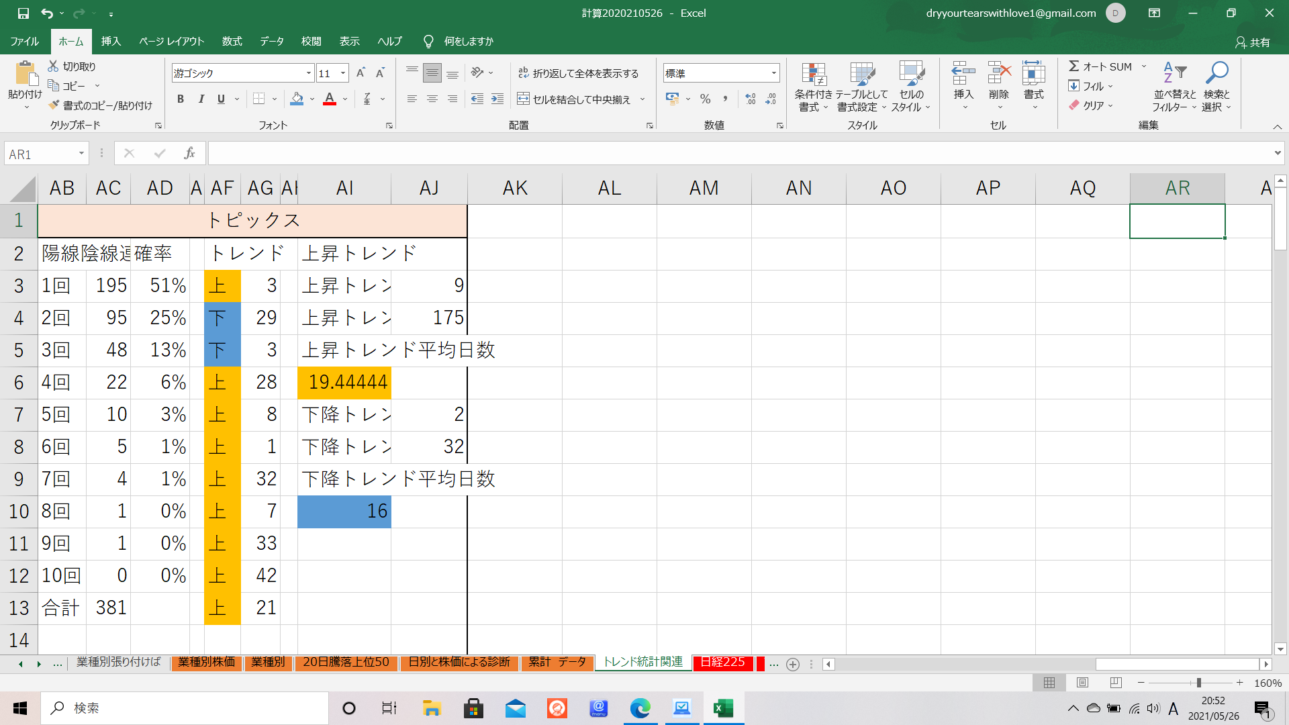Click the Borders icon in Font group
Screen dimensions: 1289x725
258,99
